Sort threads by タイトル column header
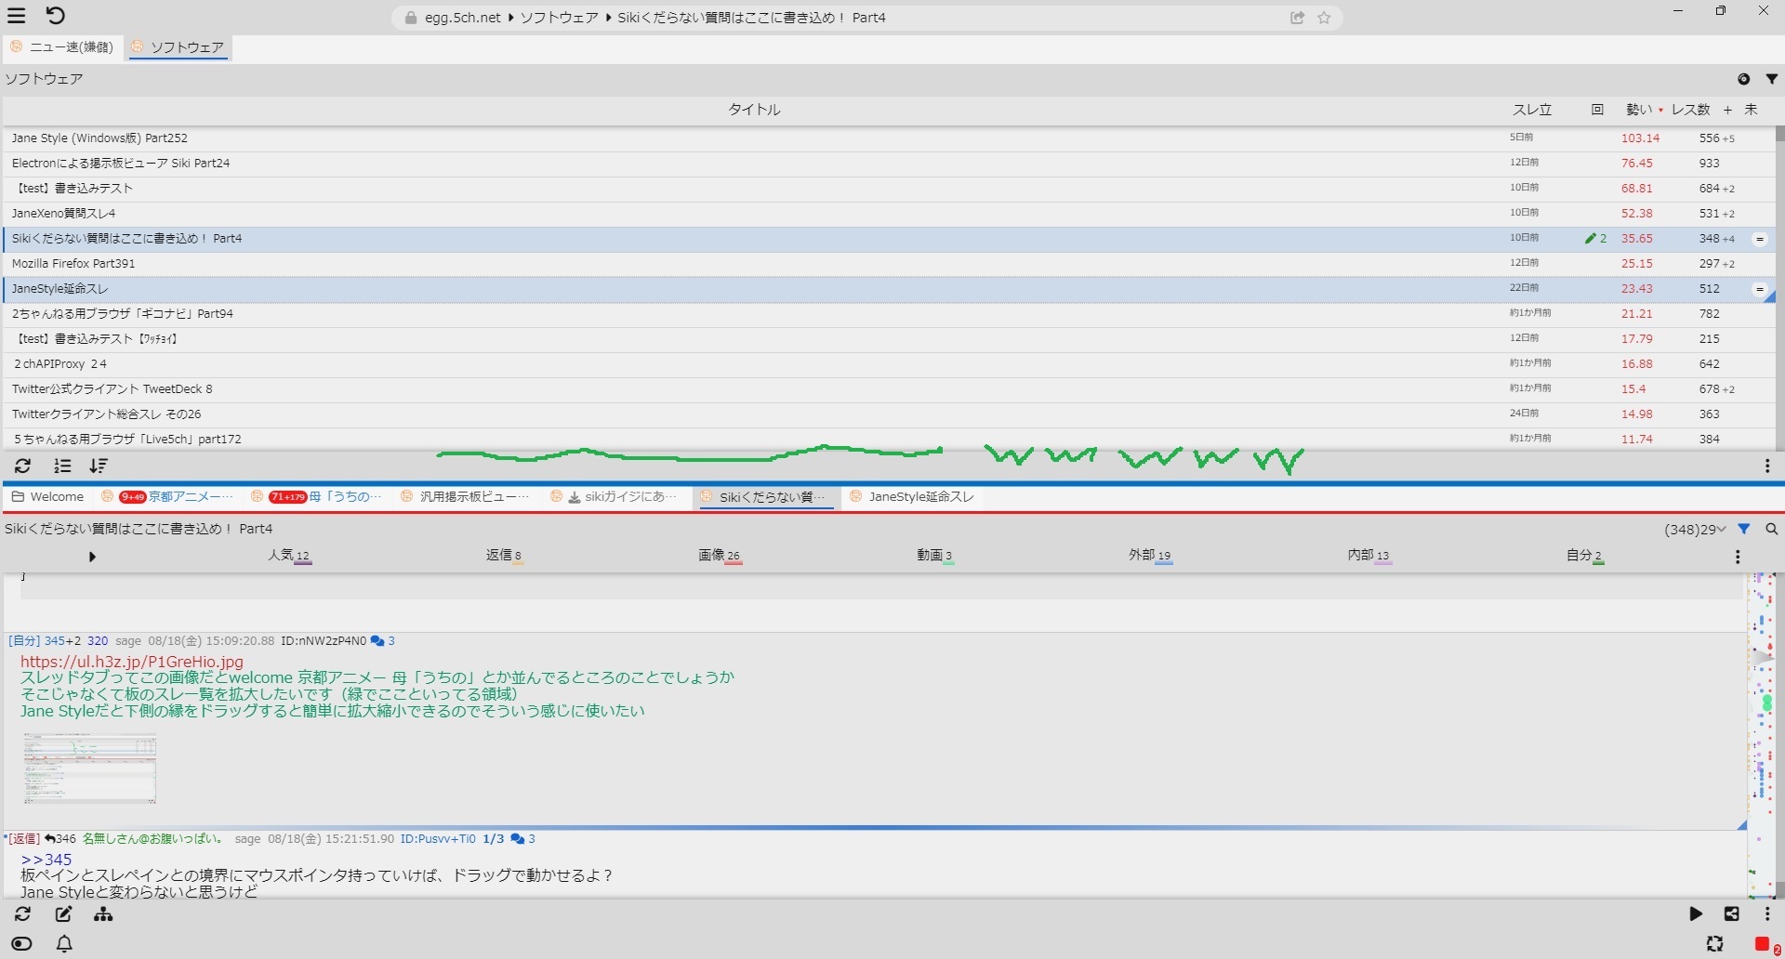1785x959 pixels. coord(754,110)
